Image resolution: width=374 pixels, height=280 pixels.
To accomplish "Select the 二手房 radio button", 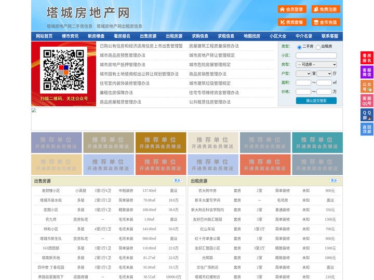I will click(x=299, y=47).
